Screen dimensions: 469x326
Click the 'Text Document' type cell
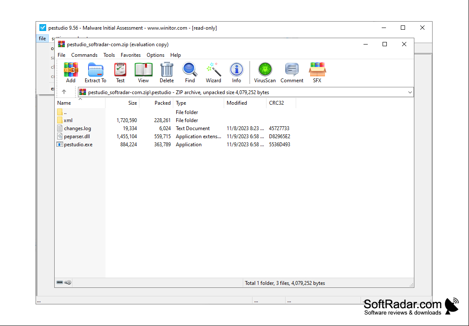(x=193, y=128)
